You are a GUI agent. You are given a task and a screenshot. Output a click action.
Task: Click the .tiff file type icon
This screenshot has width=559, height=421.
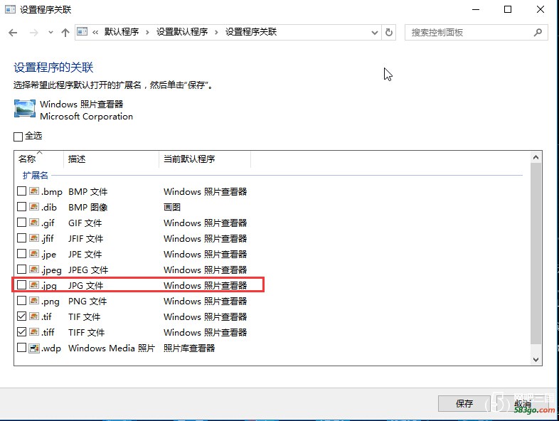point(34,332)
